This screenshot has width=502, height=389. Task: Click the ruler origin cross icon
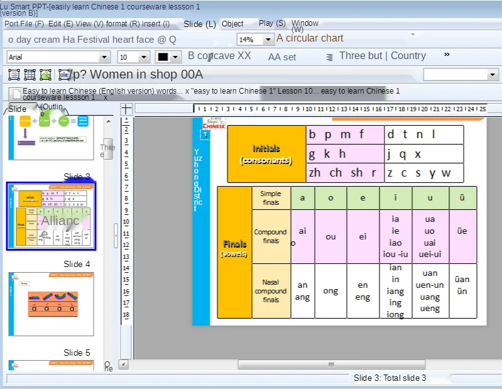[126, 109]
